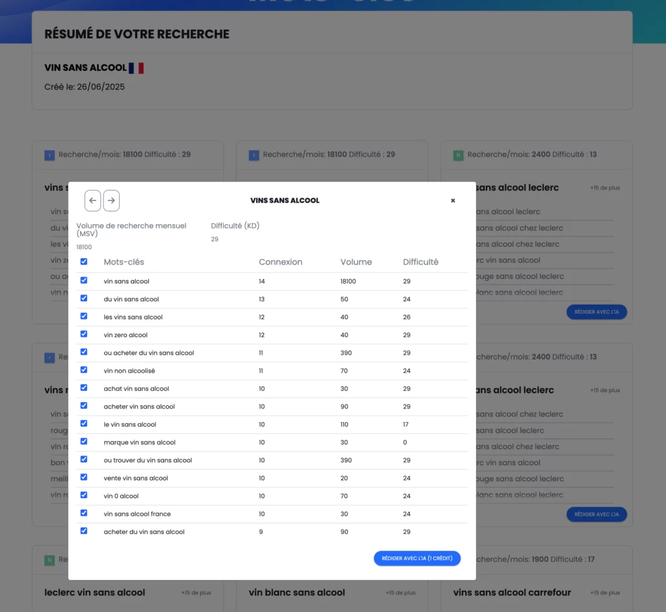The width and height of the screenshot is (666, 612).
Task: Click the marque vin sans alcool row
Action: click(139, 441)
